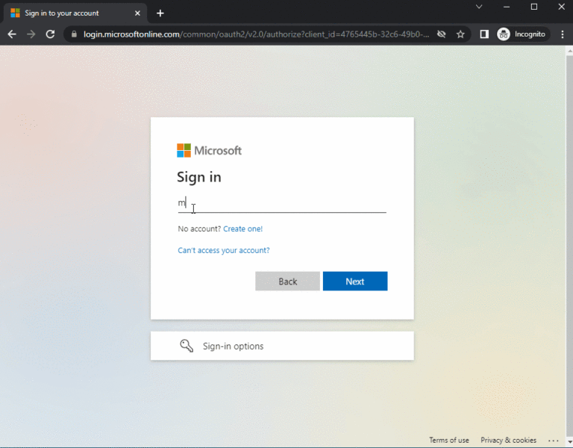The width and height of the screenshot is (573, 448).
Task: Click the lock icon in the address bar
Action: point(73,34)
